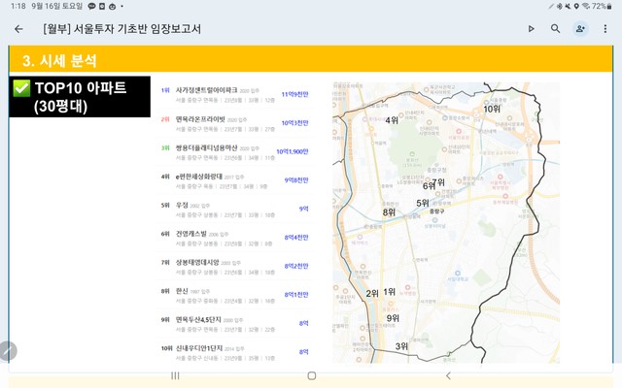This screenshot has width=622, height=388.
Task: Tap the Android recent apps button
Action: tap(175, 375)
